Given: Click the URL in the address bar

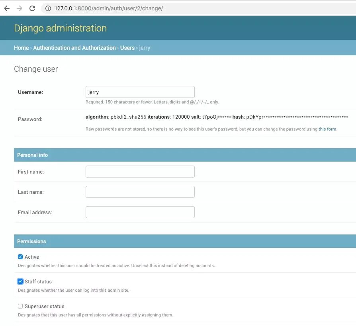Looking at the screenshot, I should click(x=109, y=8).
